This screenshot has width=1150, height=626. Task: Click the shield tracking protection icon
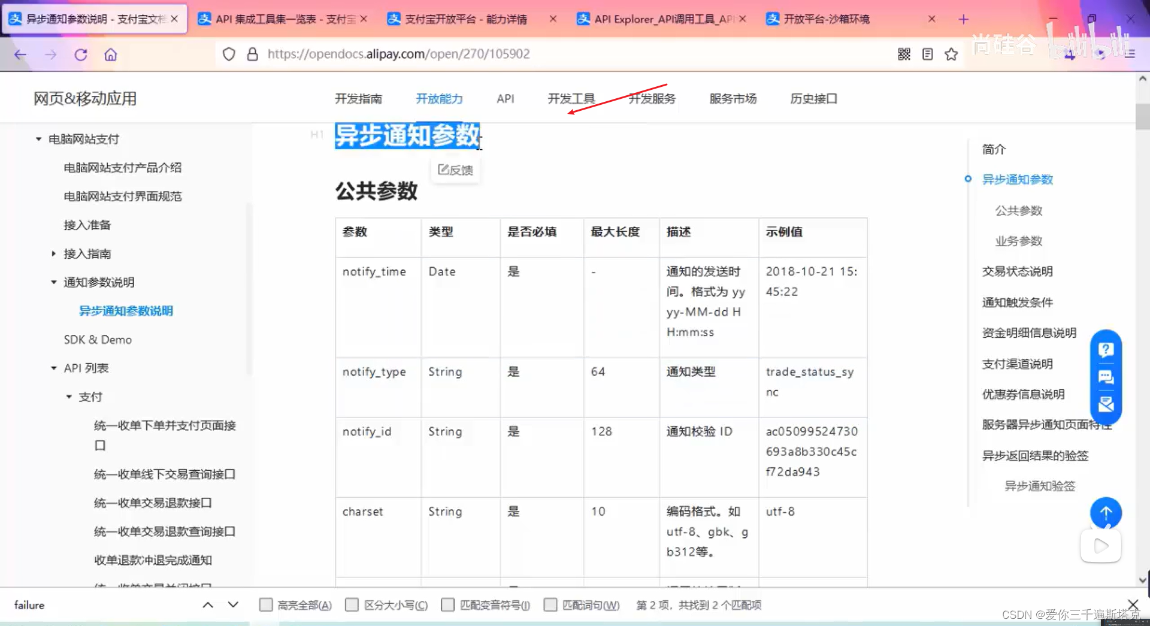(229, 55)
